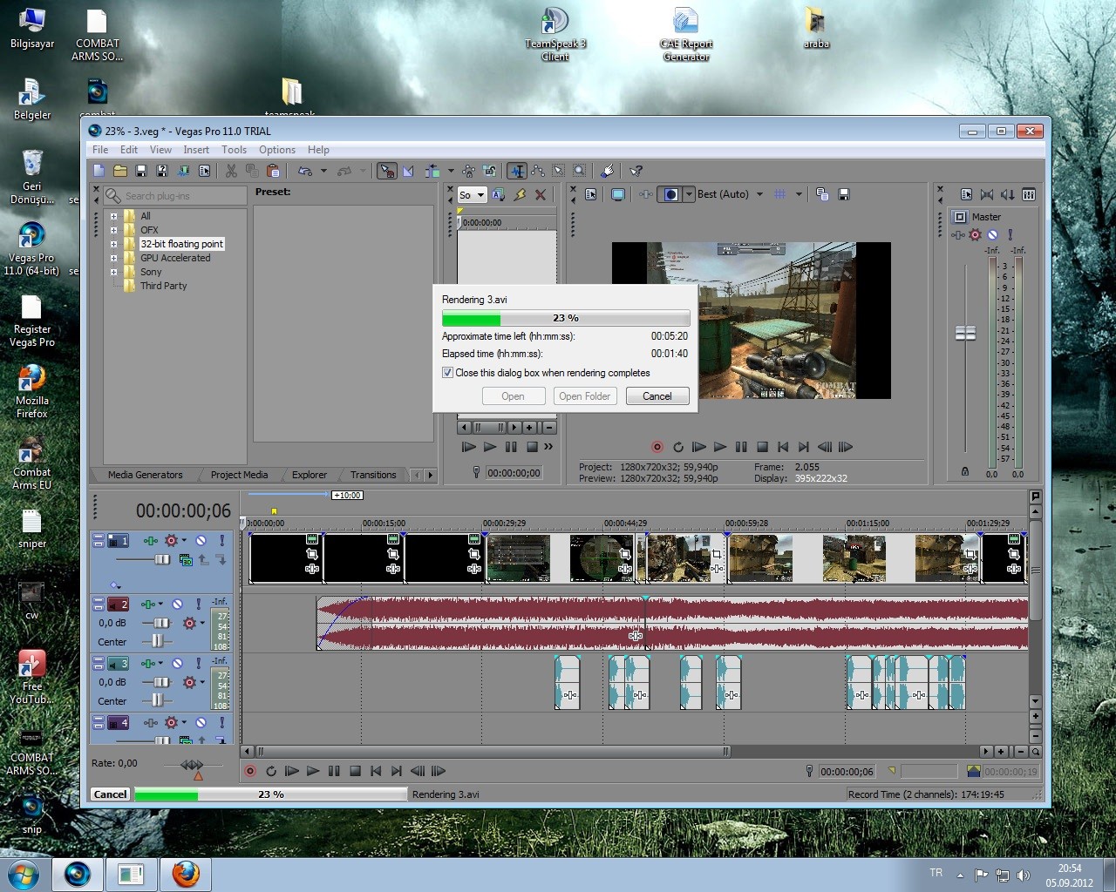Open the trimmer So combo box
This screenshot has height=892, width=1116.
472,195
